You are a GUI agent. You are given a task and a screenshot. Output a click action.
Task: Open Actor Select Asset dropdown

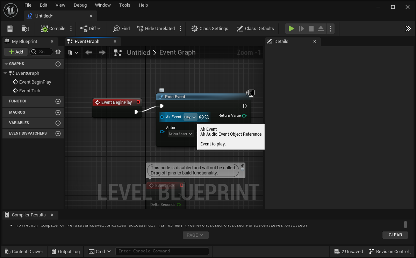[180, 134]
